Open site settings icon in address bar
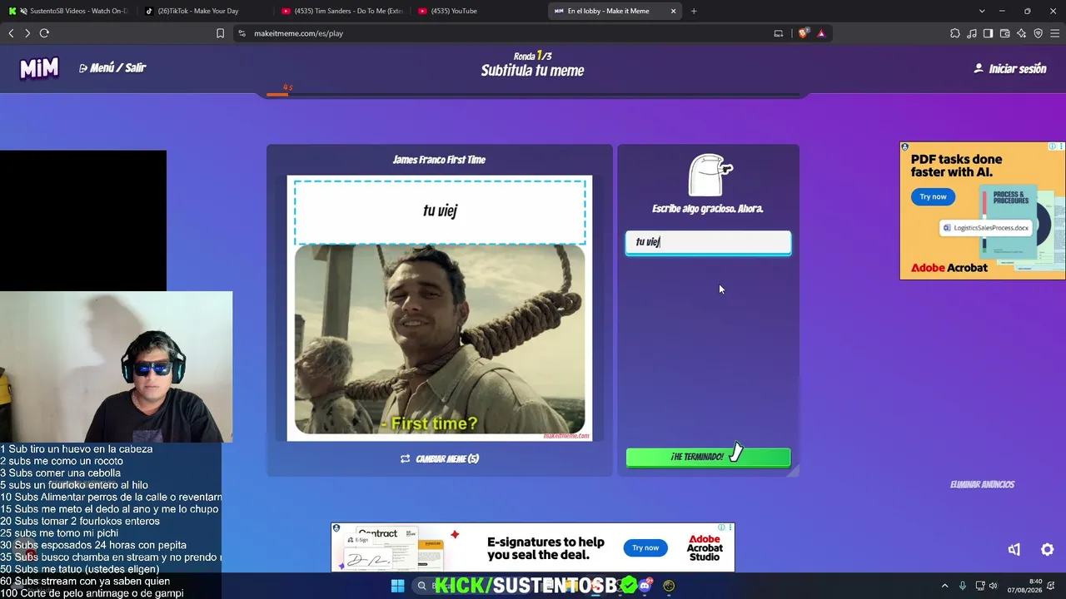 point(242,33)
